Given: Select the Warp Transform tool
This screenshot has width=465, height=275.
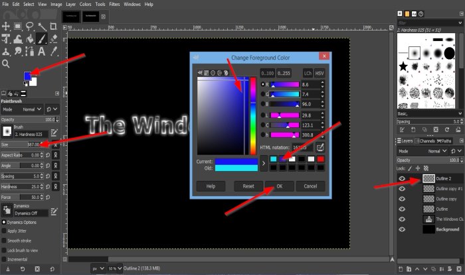Looking at the screenshot, I should [x=18, y=38].
